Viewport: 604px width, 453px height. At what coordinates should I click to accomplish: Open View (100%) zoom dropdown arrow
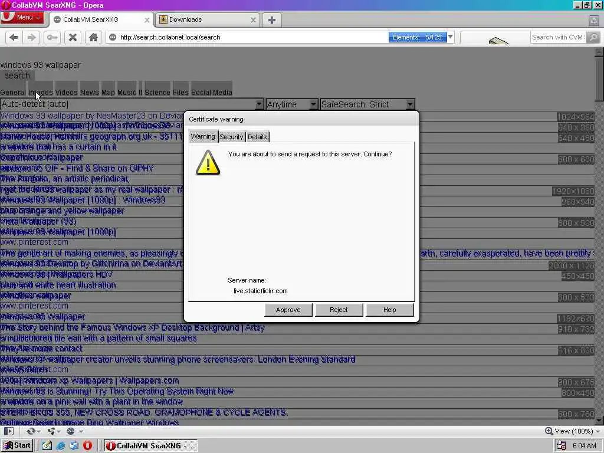pos(598,431)
